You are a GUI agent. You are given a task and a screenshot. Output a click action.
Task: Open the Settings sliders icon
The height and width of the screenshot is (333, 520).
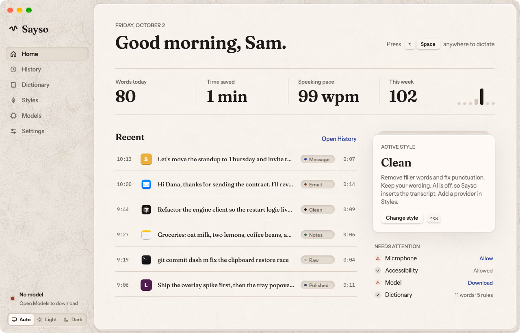13,131
